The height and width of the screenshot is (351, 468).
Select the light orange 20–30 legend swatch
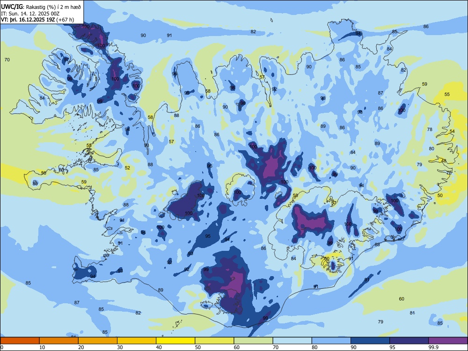98,341
